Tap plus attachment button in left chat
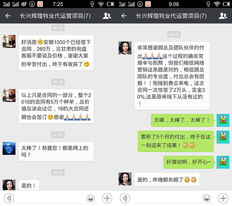The width and height of the screenshot is (232, 206). 107,198
